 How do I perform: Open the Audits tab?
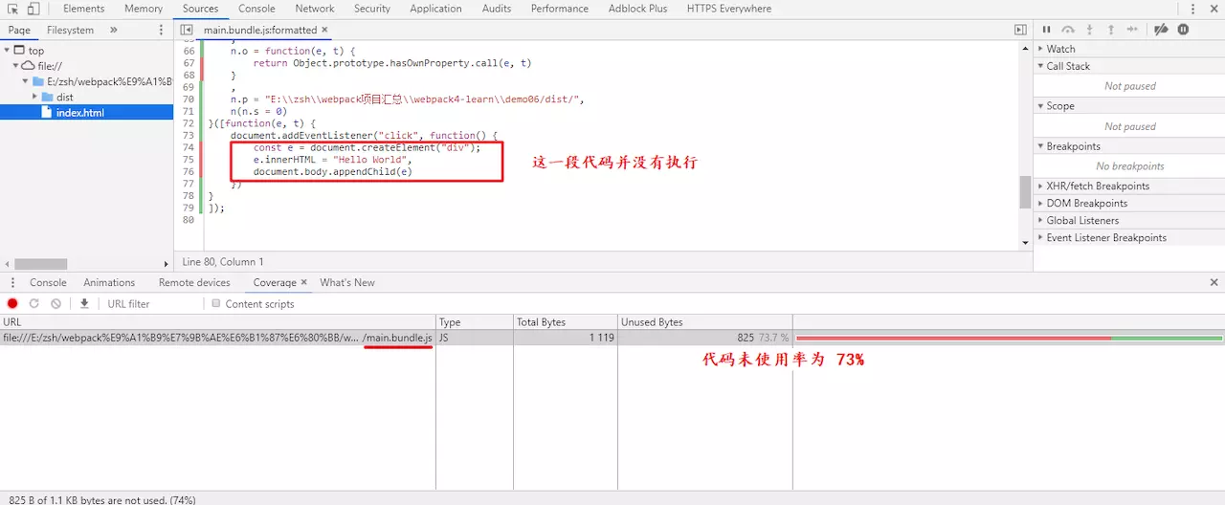497,9
